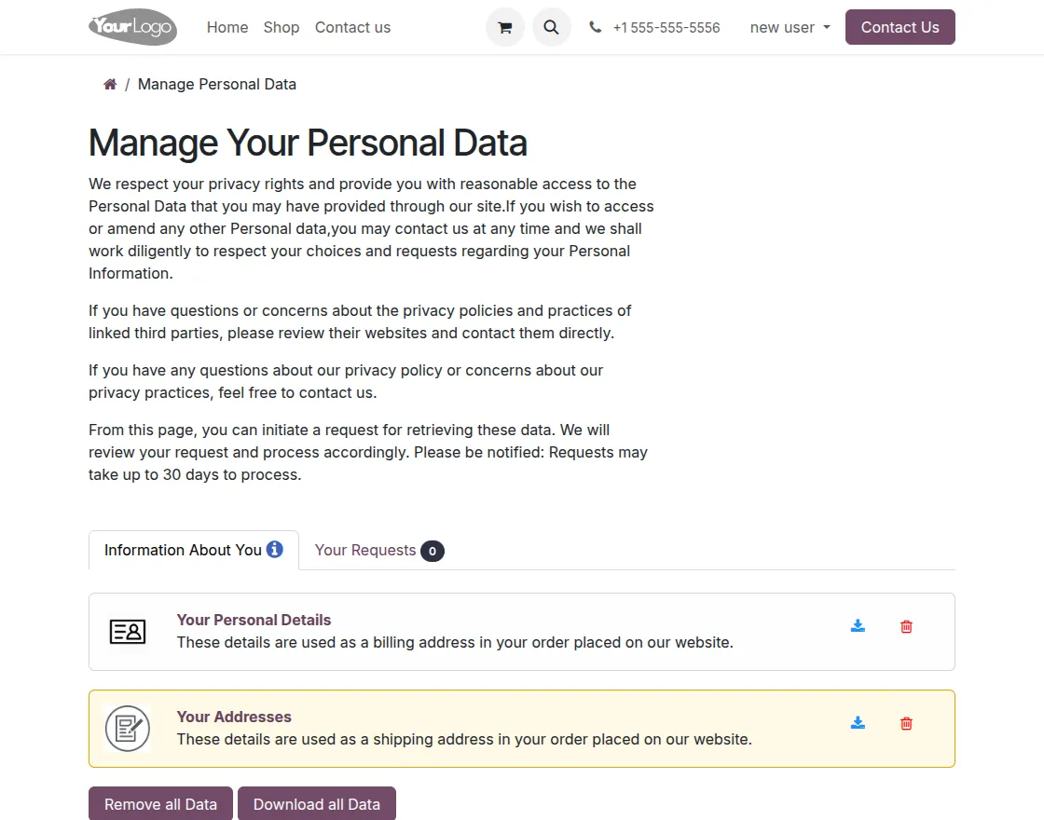Click the phone icon in the header
This screenshot has height=820, width=1044.
tap(595, 27)
